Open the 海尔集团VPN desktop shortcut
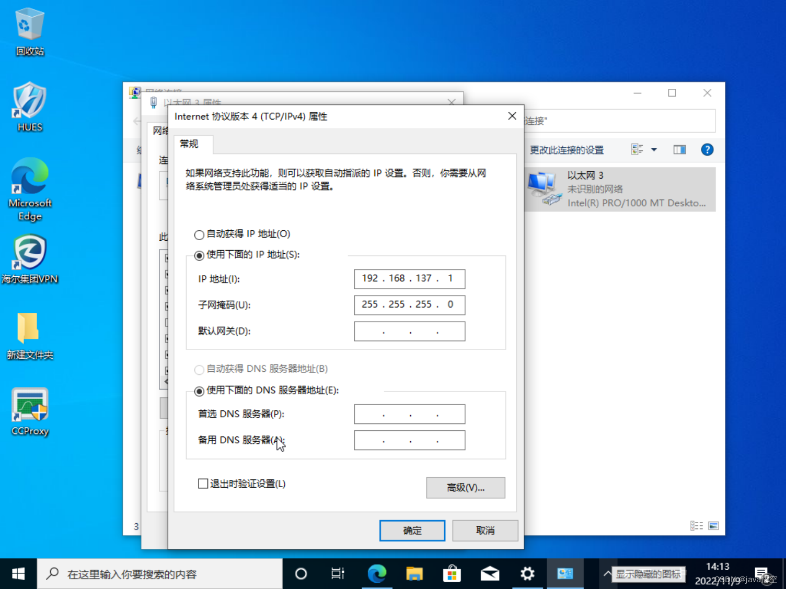This screenshot has height=589, width=786. (x=30, y=259)
